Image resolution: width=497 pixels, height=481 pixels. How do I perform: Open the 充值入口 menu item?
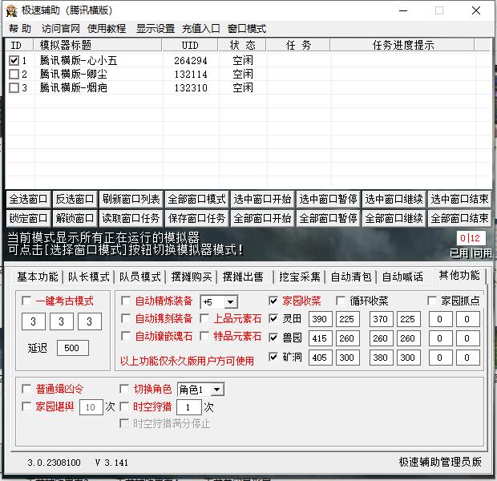201,29
